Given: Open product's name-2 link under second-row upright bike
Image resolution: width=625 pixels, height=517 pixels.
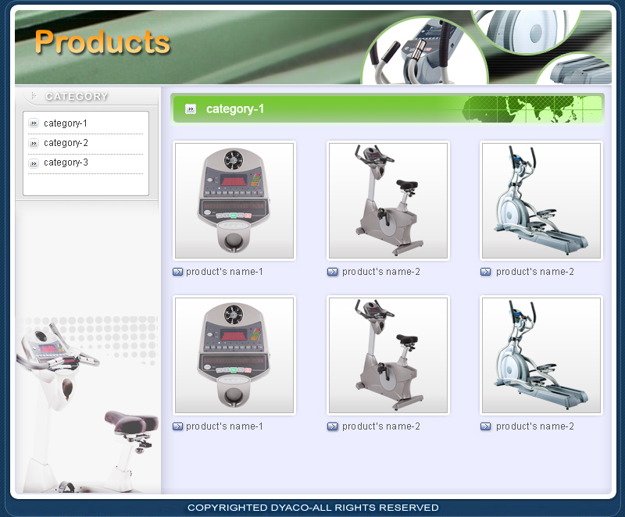Looking at the screenshot, I should (381, 426).
